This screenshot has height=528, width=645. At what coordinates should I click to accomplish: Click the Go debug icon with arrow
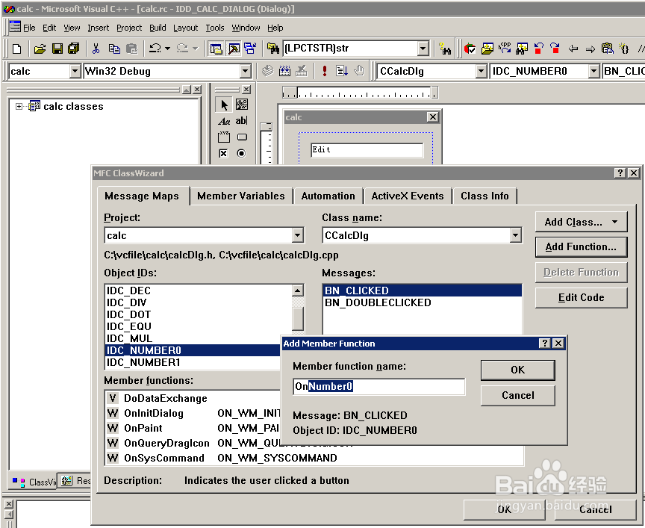click(341, 71)
